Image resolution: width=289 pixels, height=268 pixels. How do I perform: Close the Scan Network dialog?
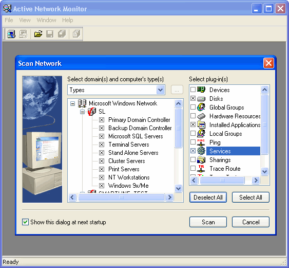[x=268, y=63]
